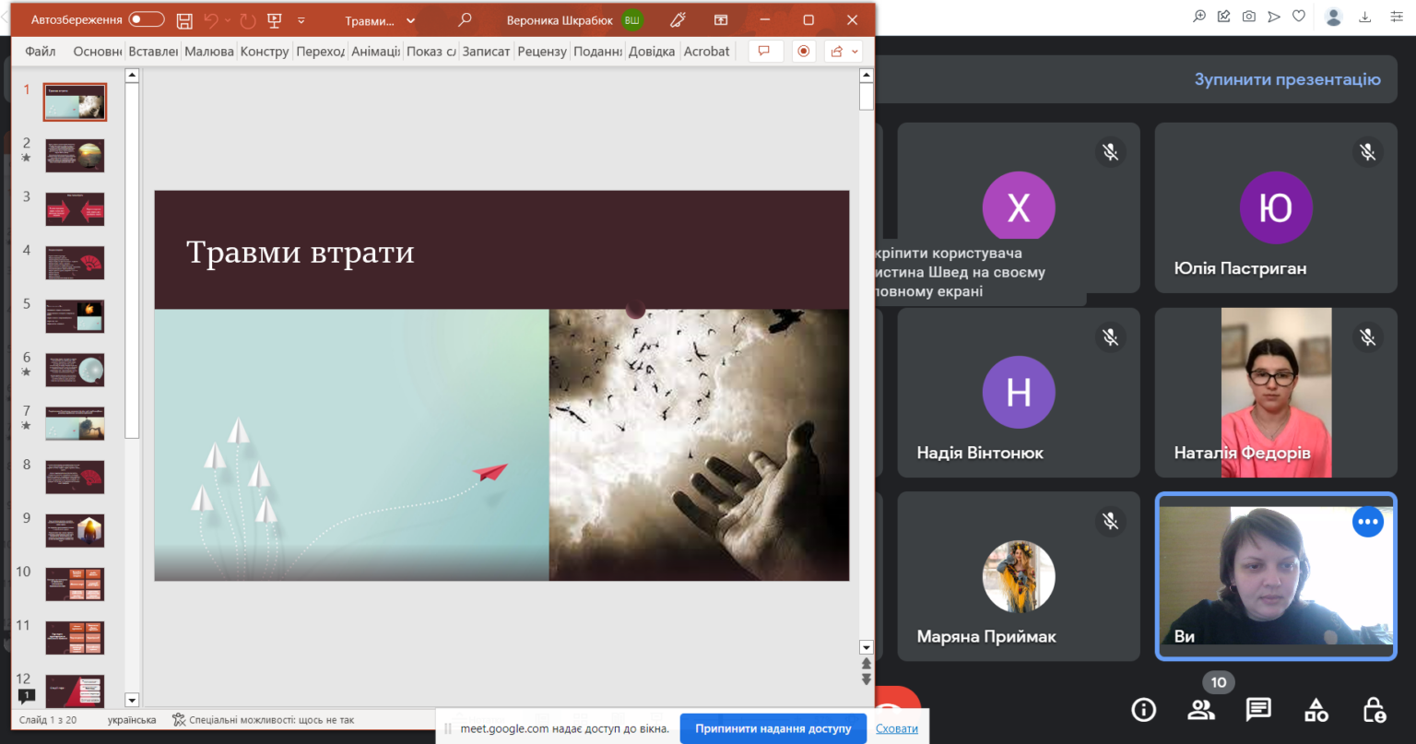
Task: Click the record button in the ribbon
Action: pyautogui.click(x=804, y=52)
